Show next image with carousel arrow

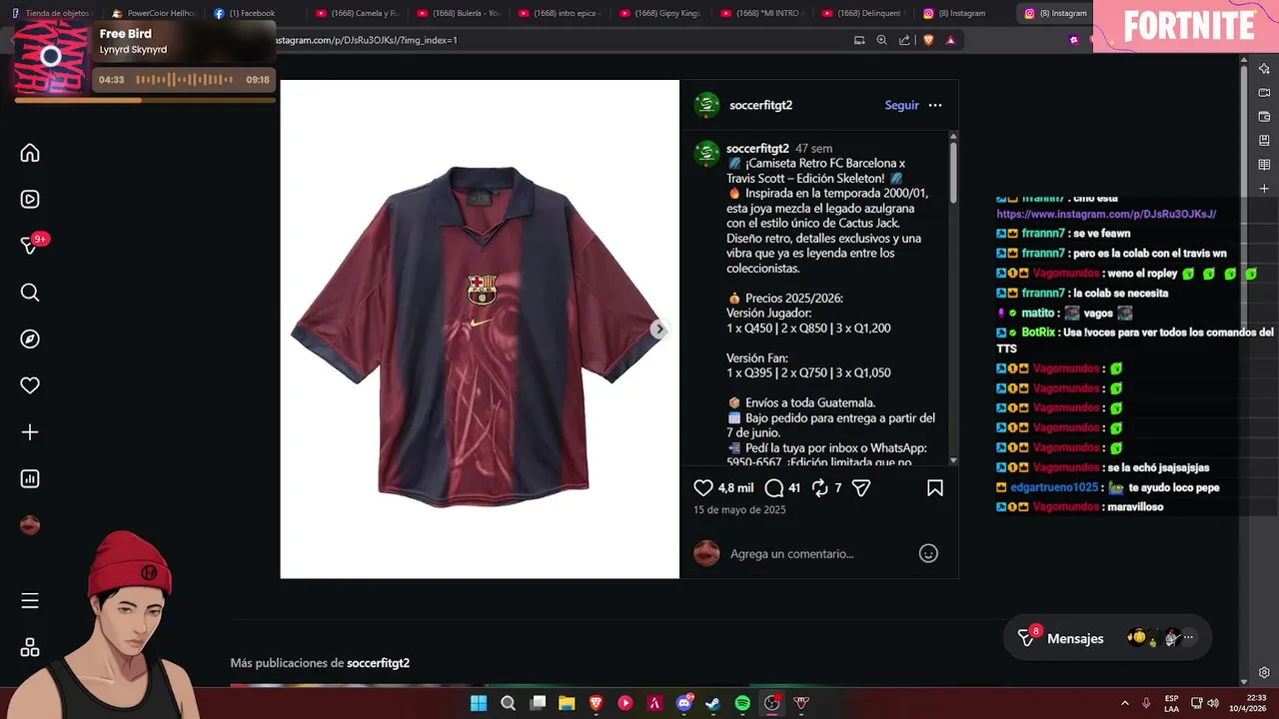coord(658,330)
